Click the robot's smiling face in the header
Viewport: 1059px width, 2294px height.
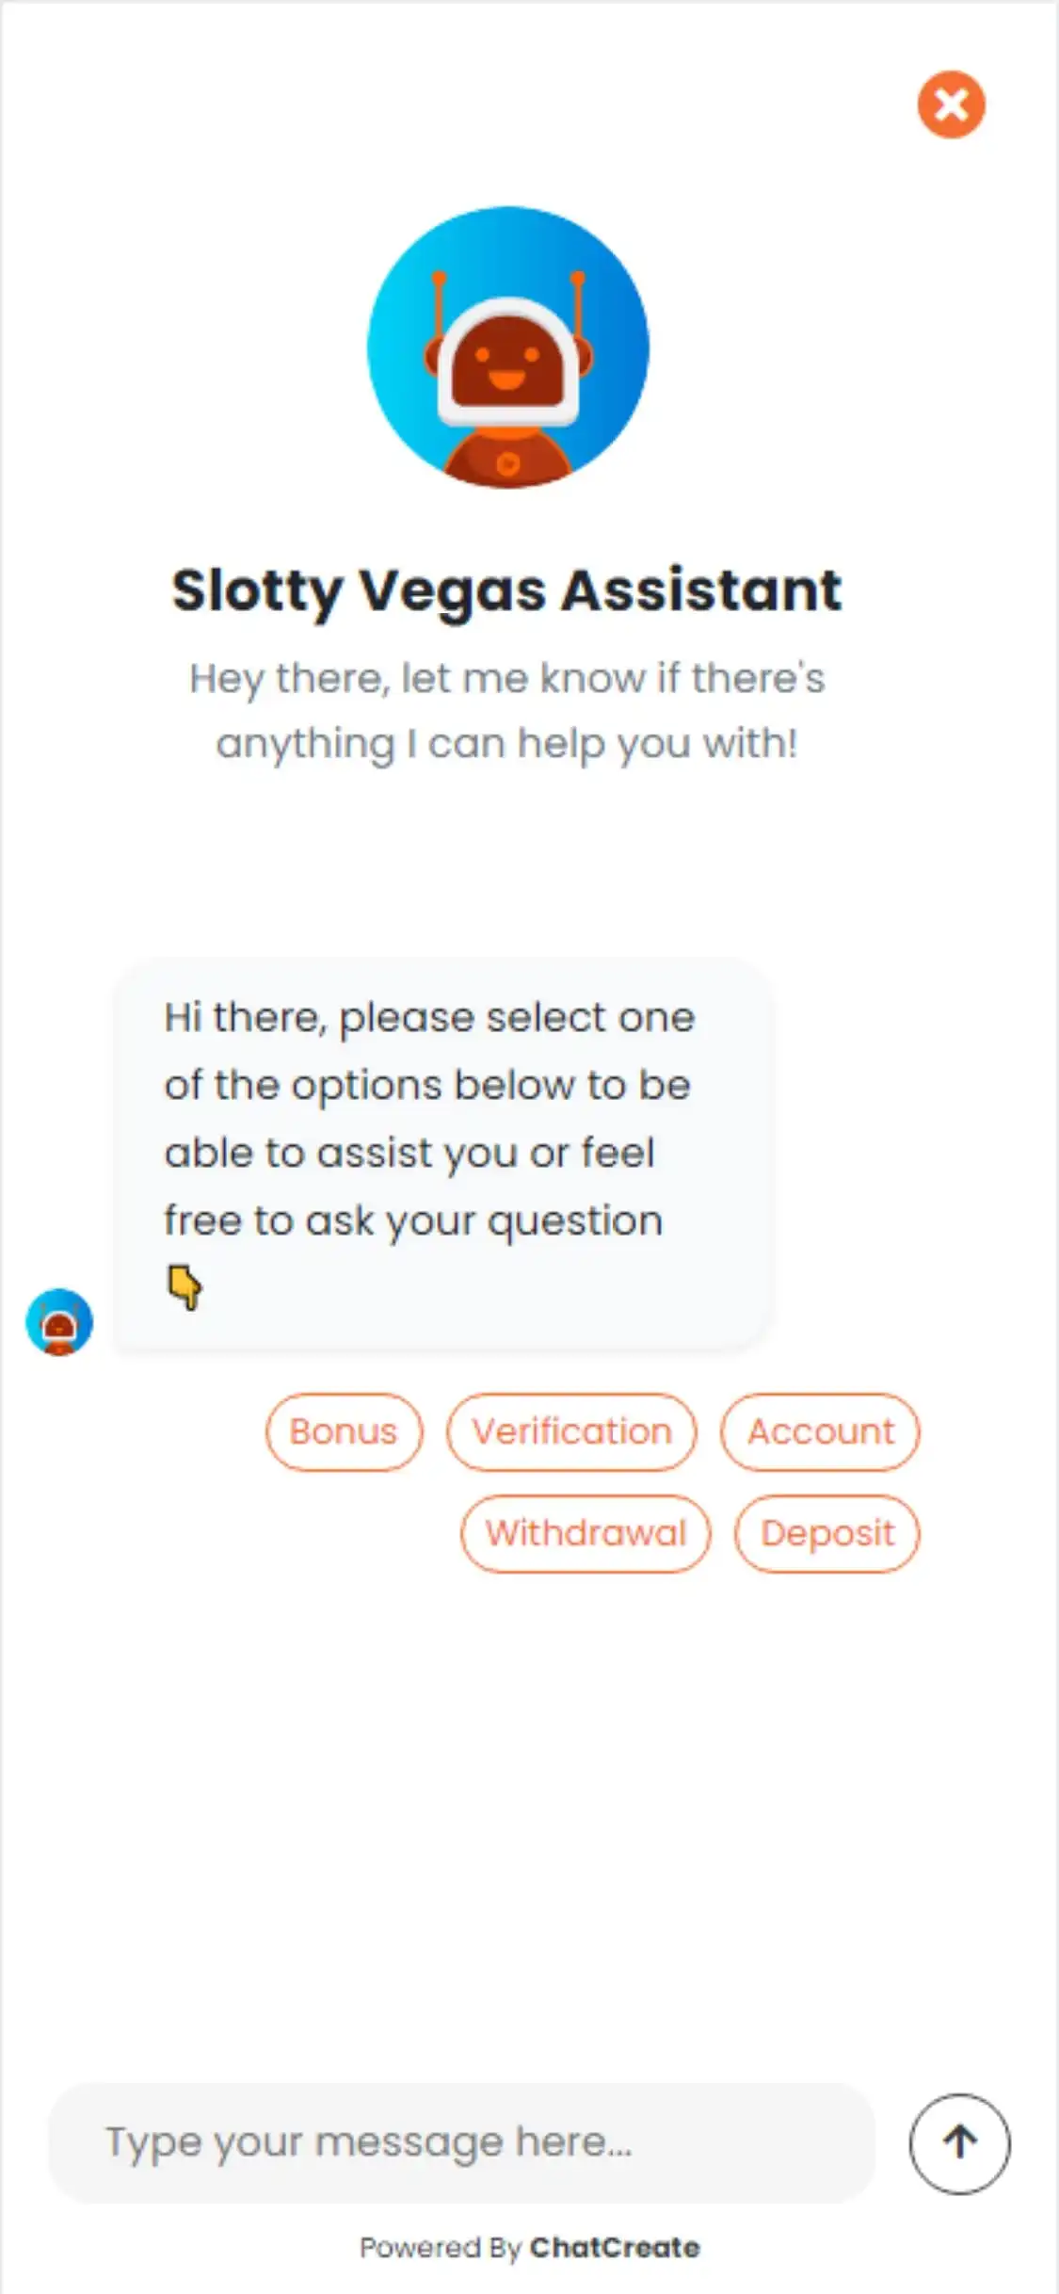point(507,363)
